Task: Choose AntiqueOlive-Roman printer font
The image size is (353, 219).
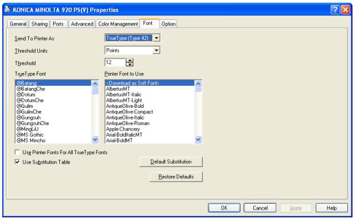Action: 150,123
